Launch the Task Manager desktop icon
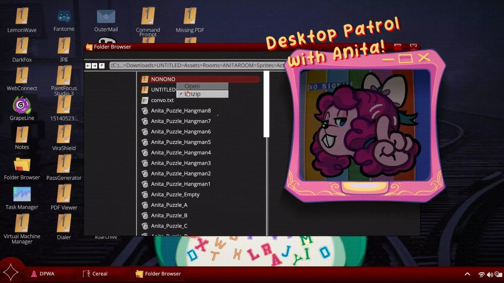The height and width of the screenshot is (283, 504). pos(22,194)
